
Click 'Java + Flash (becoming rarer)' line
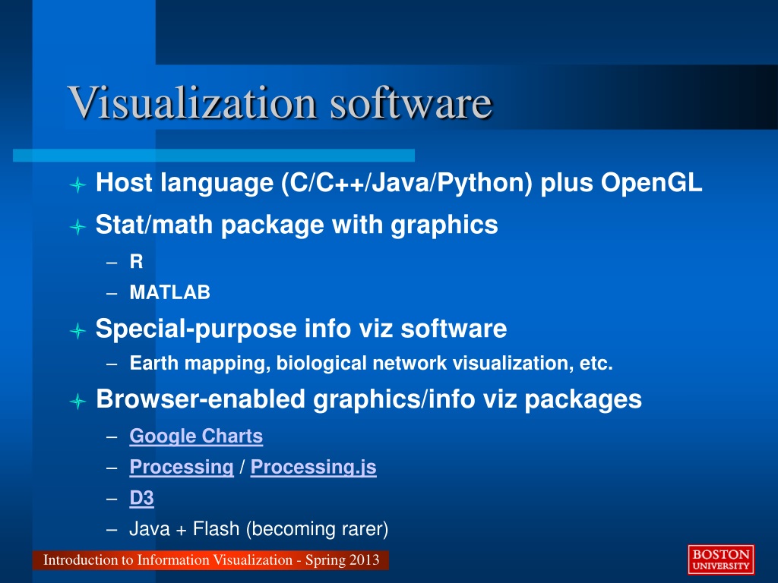[x=258, y=529]
